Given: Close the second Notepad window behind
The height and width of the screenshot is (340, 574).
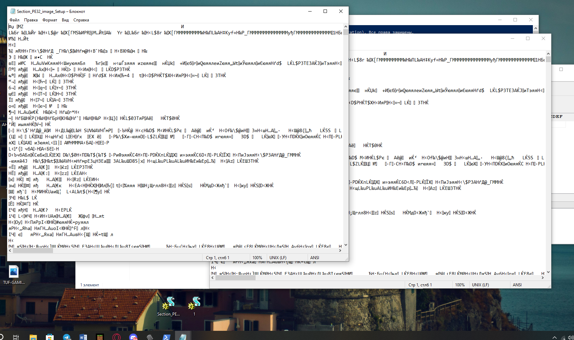Looking at the screenshot, I should pos(543,38).
